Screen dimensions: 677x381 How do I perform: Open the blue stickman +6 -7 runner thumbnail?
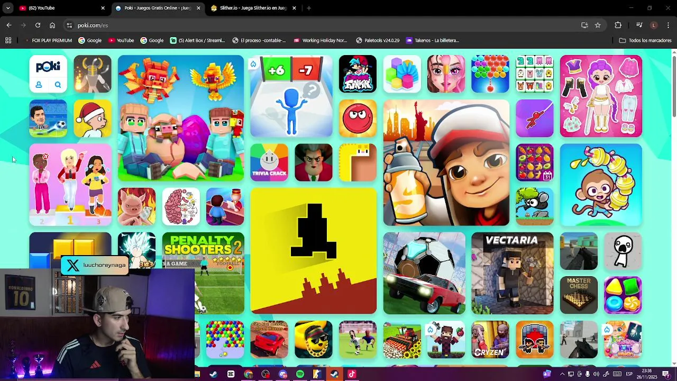click(x=291, y=96)
